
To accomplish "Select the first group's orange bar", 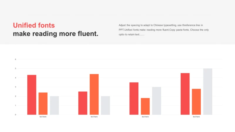I will (x=43, y=104).
